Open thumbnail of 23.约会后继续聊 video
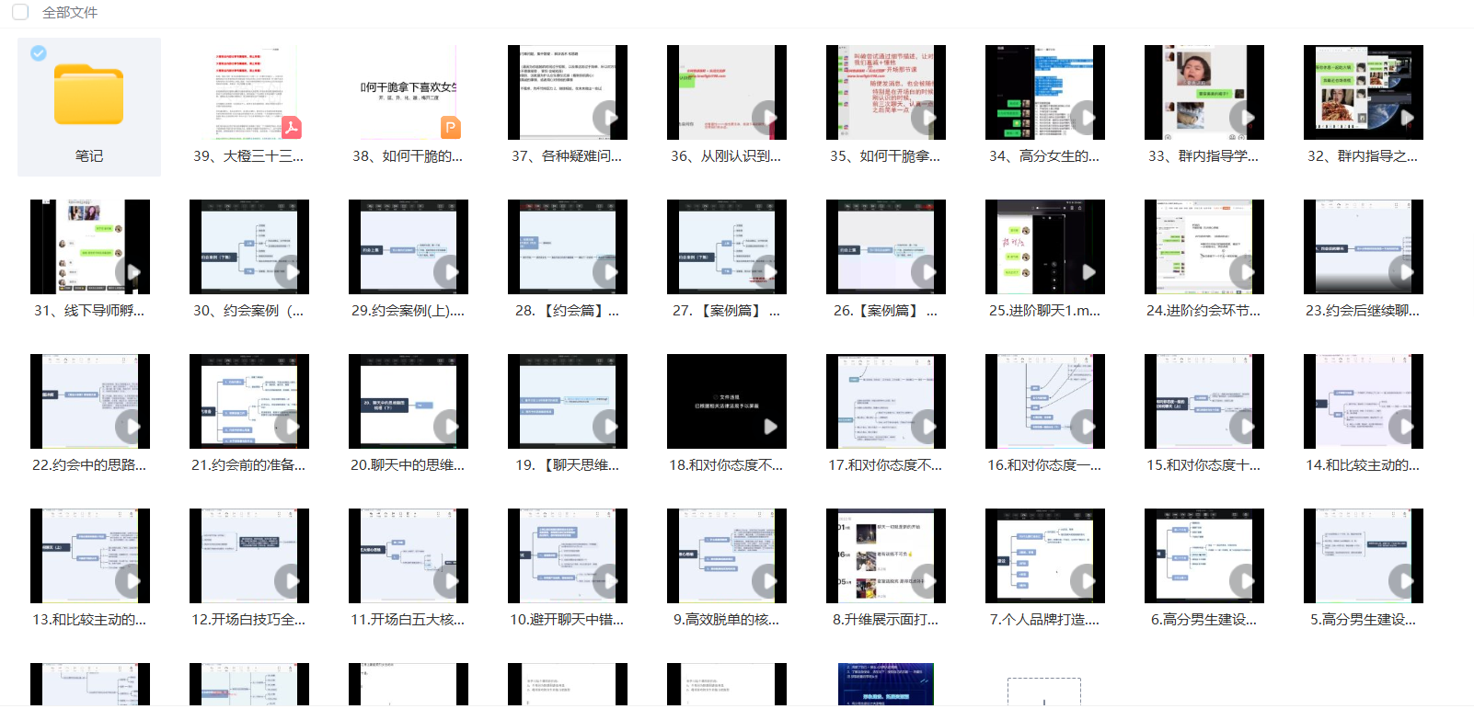Image resolution: width=1474 pixels, height=709 pixels. [x=1364, y=246]
